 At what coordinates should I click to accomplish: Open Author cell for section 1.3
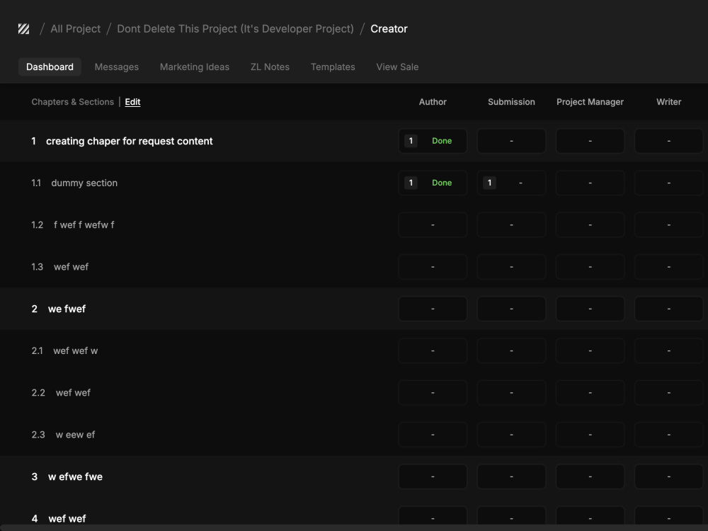[x=433, y=267]
